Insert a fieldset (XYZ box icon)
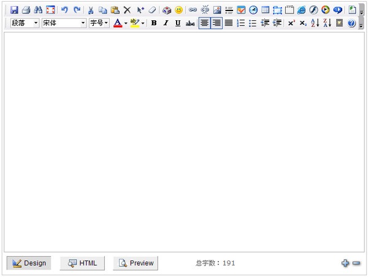Image resolution: width=368 pixels, height=277 pixels. (289, 10)
